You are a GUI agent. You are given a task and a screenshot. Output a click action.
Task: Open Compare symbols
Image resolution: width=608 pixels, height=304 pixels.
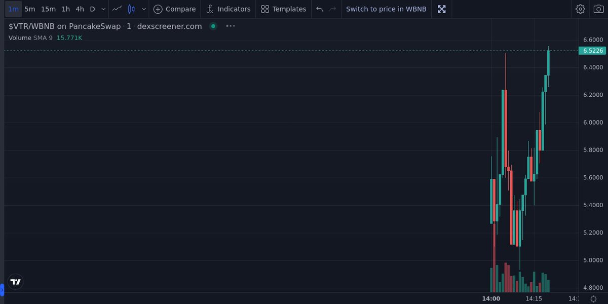pos(175,9)
